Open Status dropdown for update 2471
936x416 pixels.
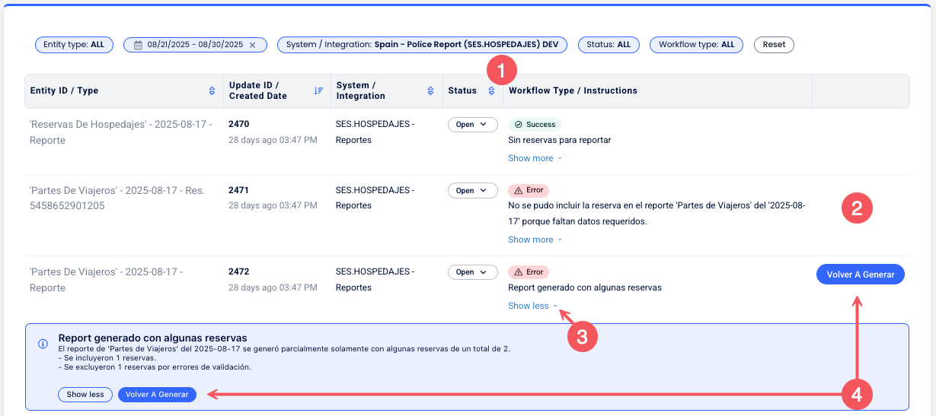click(472, 191)
